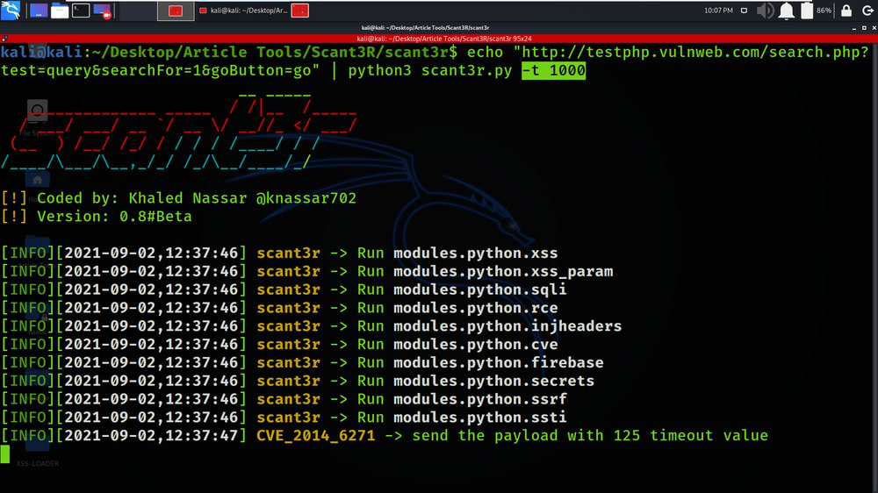Click the "modules.python.ssti" log line
Screen dimensions: 878x493
284,418
